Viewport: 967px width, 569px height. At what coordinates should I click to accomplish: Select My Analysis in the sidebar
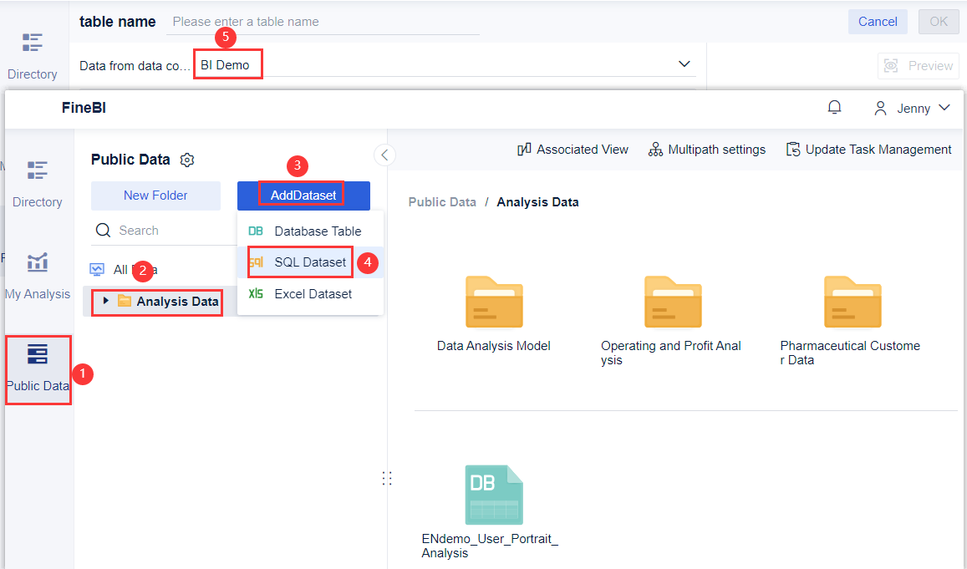[38, 274]
